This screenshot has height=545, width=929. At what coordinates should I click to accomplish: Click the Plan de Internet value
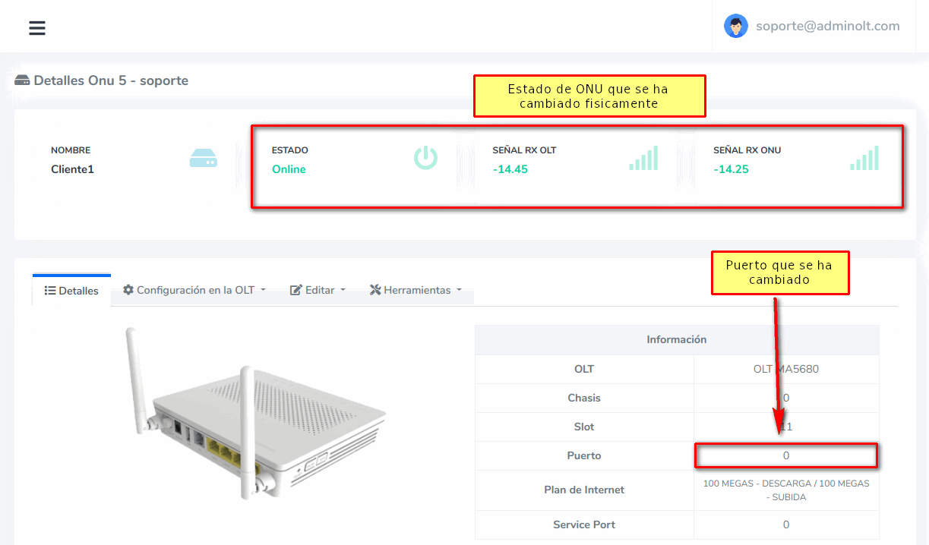(x=785, y=490)
